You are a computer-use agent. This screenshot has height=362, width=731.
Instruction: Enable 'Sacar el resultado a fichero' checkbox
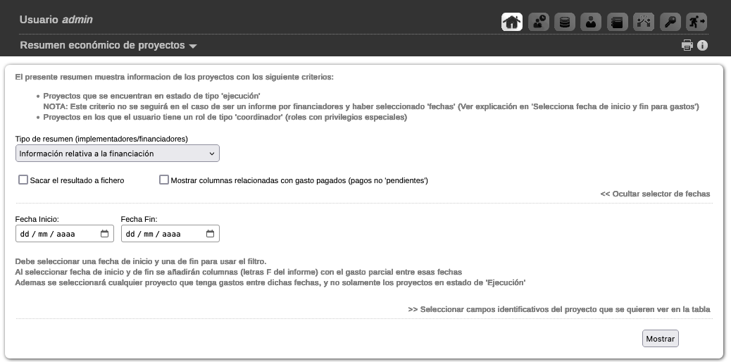(23, 180)
